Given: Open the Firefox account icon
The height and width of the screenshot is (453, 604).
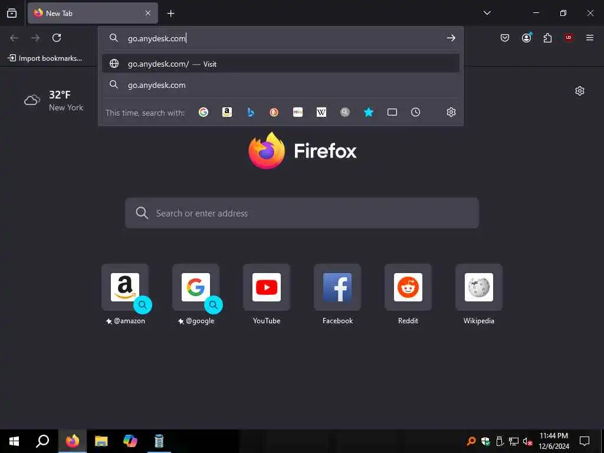Looking at the screenshot, I should click(527, 38).
